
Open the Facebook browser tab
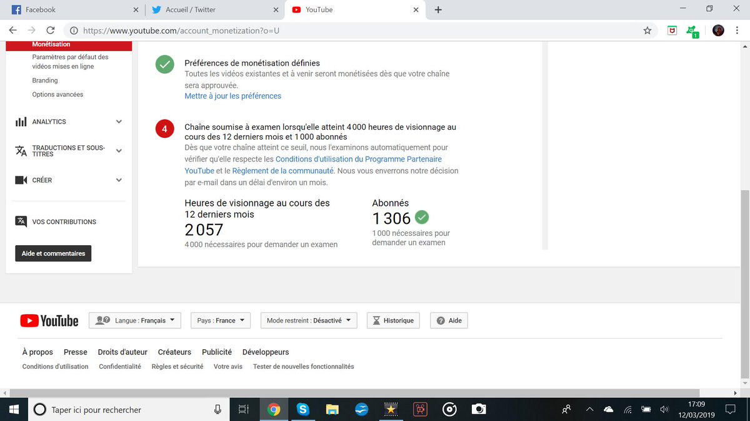pos(72,9)
